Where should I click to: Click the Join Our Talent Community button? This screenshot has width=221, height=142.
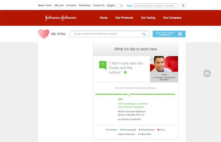pyautogui.click(x=169, y=34)
